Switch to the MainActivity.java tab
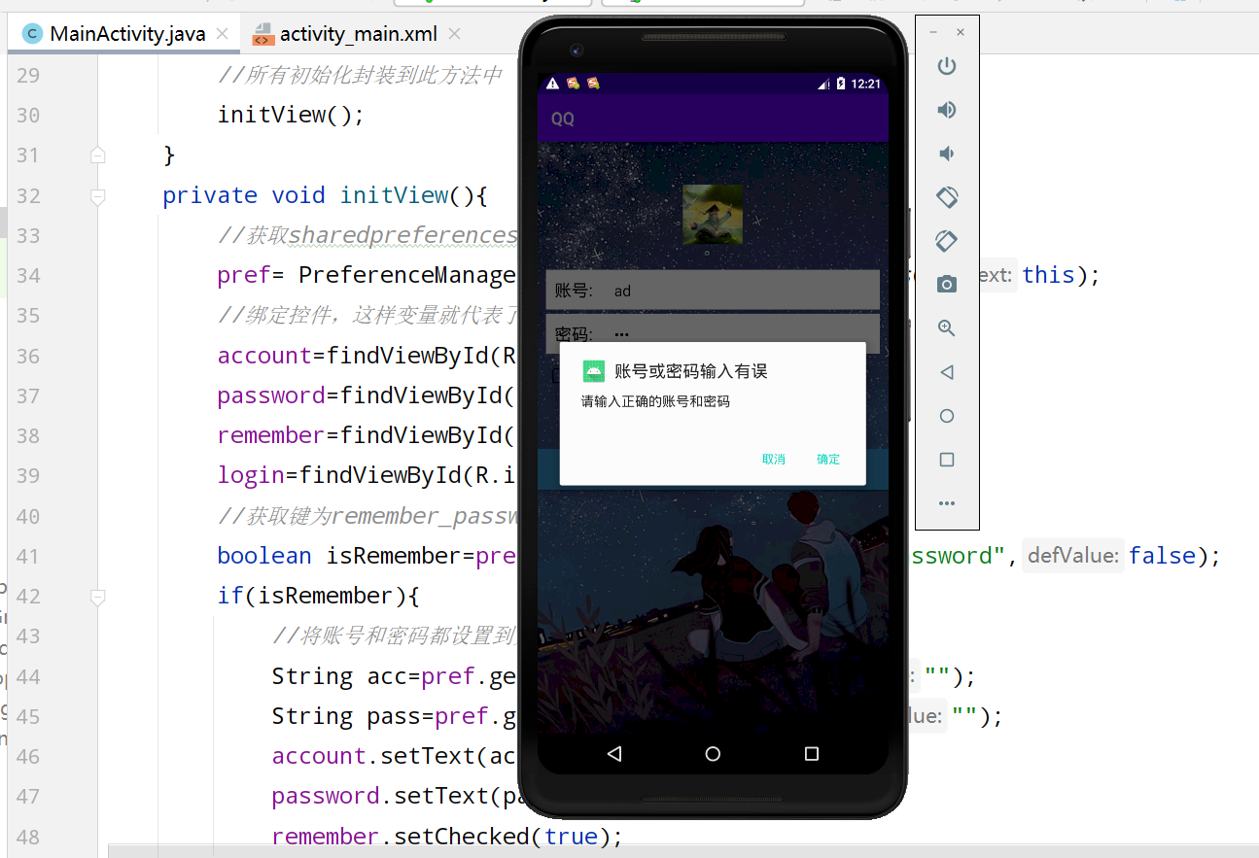Screen dimensions: 1259x858 coord(124,32)
